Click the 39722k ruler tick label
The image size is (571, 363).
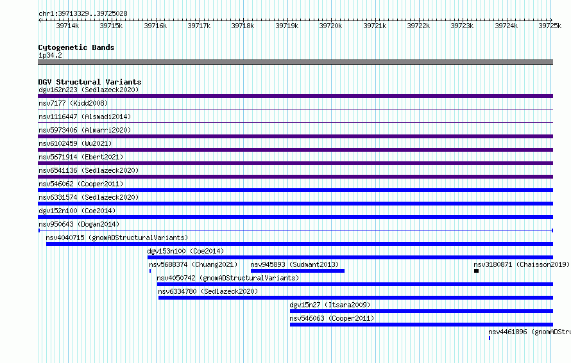pyautogui.click(x=418, y=26)
